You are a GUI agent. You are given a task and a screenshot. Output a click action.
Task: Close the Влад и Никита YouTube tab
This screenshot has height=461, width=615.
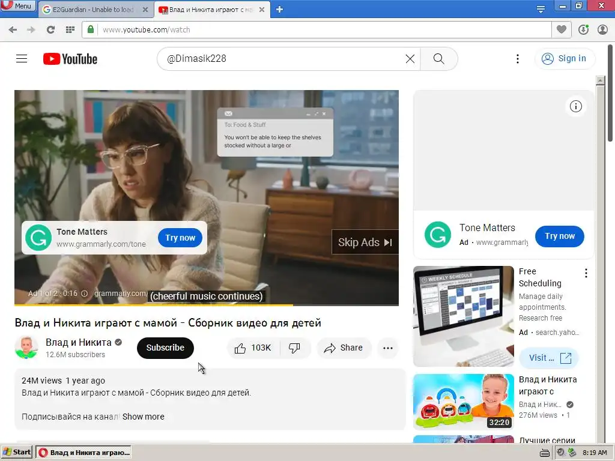(x=262, y=10)
